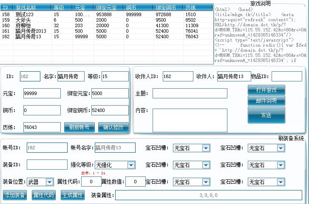309x204 pixels.
Task: Focus the 等级 input field showing 15
Action: 115,76
